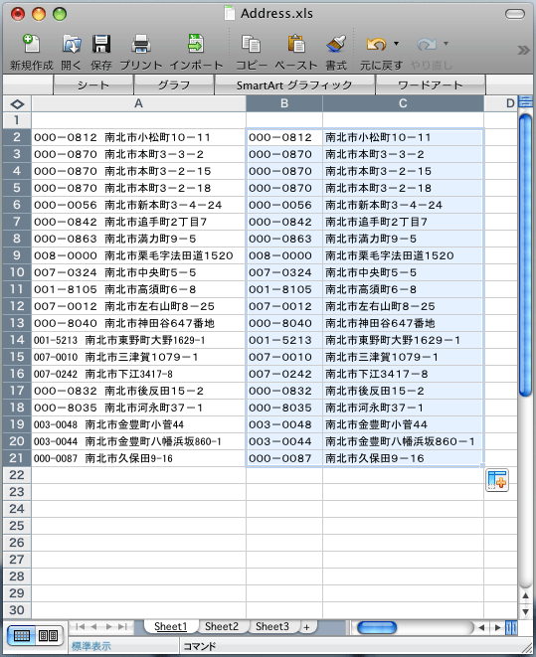Screen dimensions: 536x657
Task: Click the scroll right arrow button
Action: pos(497,627)
